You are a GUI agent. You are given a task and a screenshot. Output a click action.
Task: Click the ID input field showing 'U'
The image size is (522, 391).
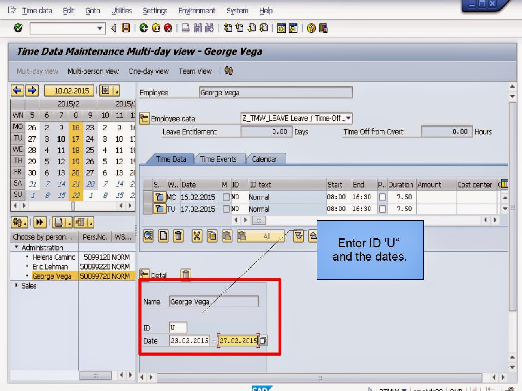(x=177, y=327)
